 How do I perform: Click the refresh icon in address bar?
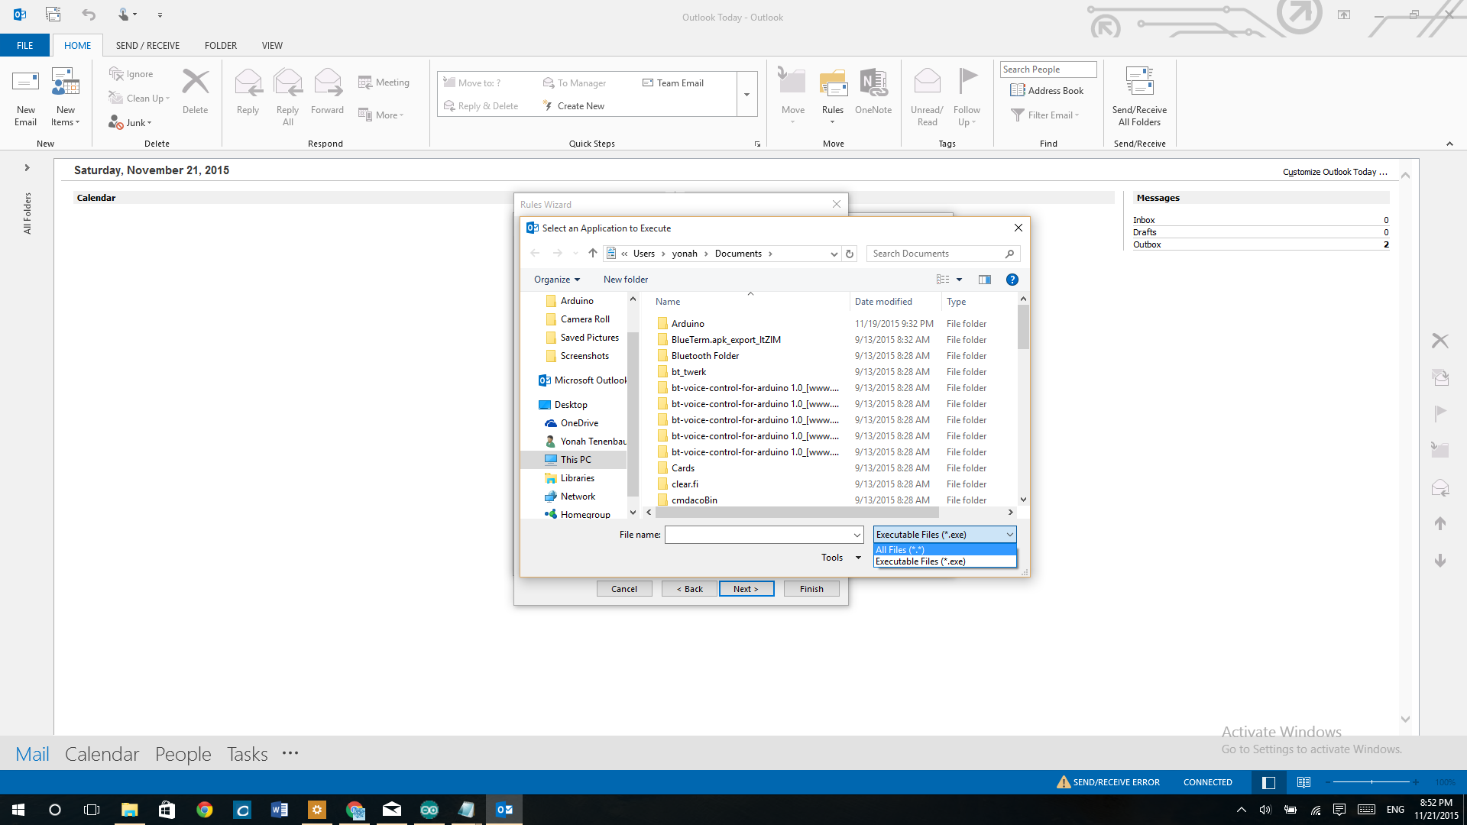click(x=850, y=254)
